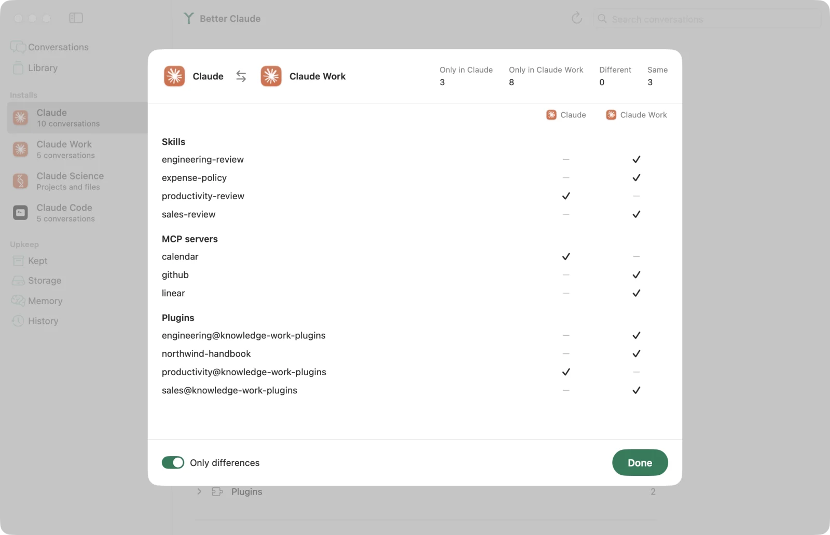Click the Claude checkmark for productivity@knowledge-work-plugins

[x=566, y=372]
